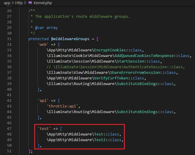Screen dimensions: 195x155
Task: Click EncryptCookies class name on line 33
Action: point(110,50)
